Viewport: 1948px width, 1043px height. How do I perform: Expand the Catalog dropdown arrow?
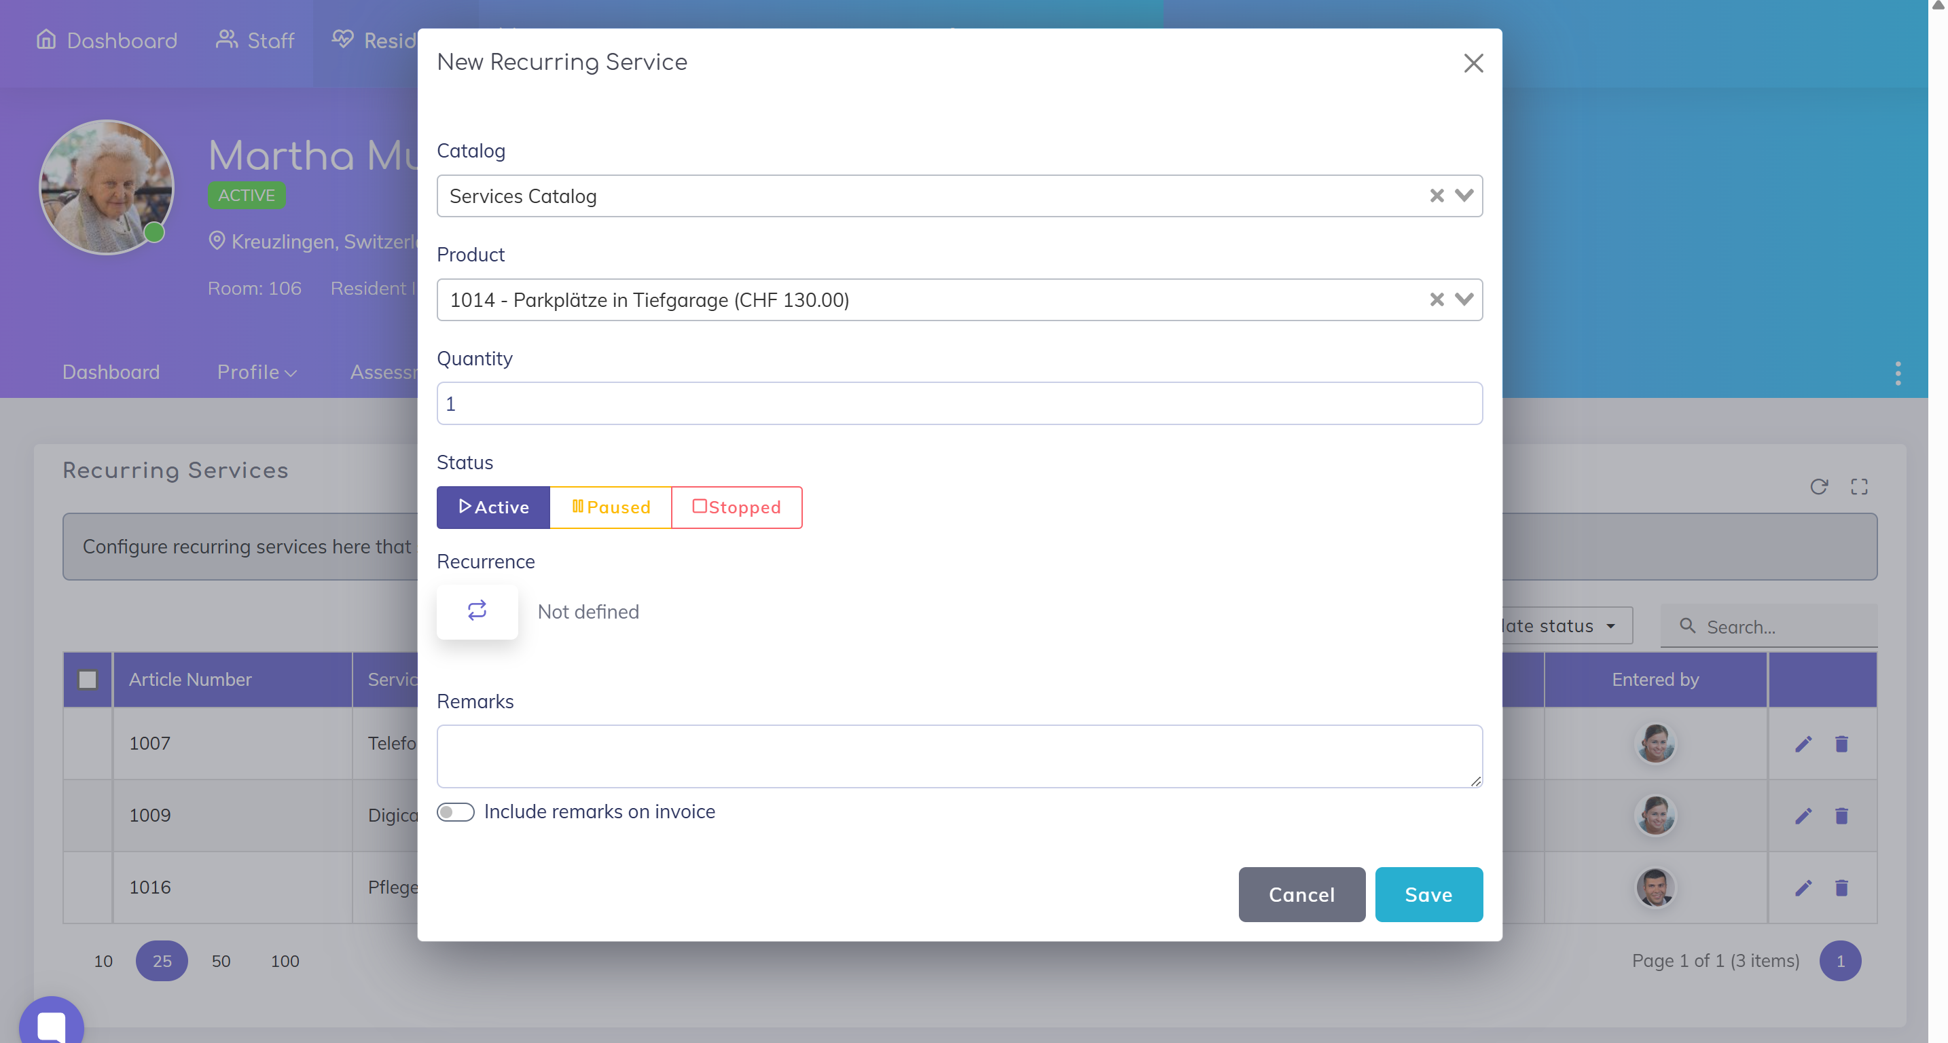click(1464, 196)
